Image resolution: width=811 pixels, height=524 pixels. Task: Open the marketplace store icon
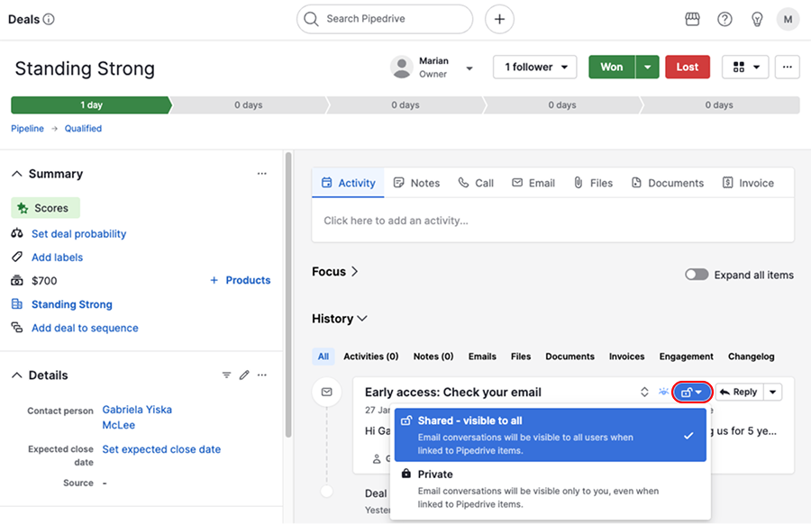[x=692, y=19]
